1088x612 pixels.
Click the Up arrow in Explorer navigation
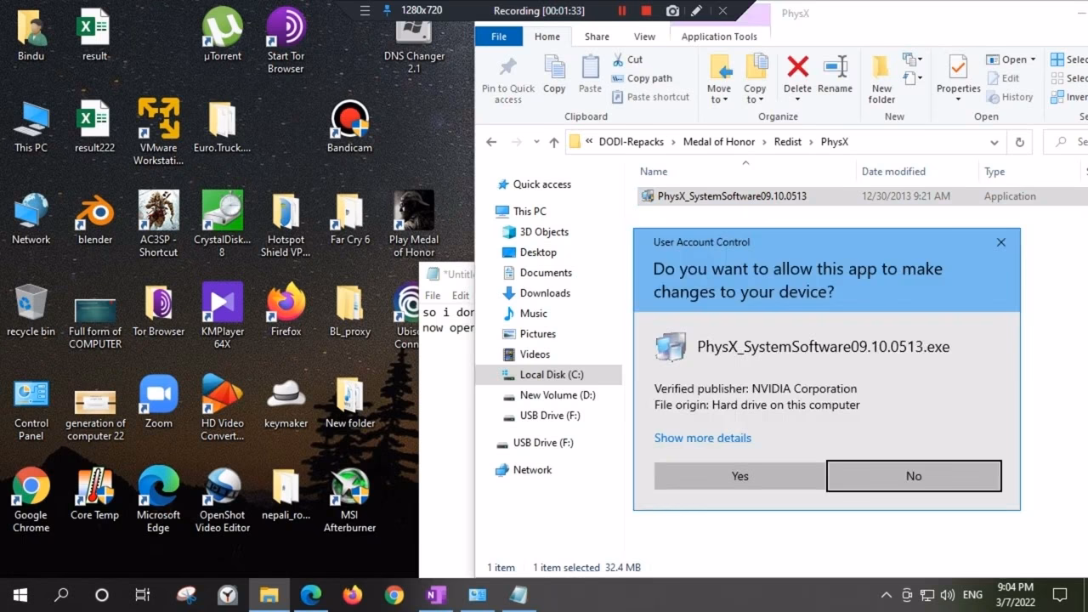(554, 142)
